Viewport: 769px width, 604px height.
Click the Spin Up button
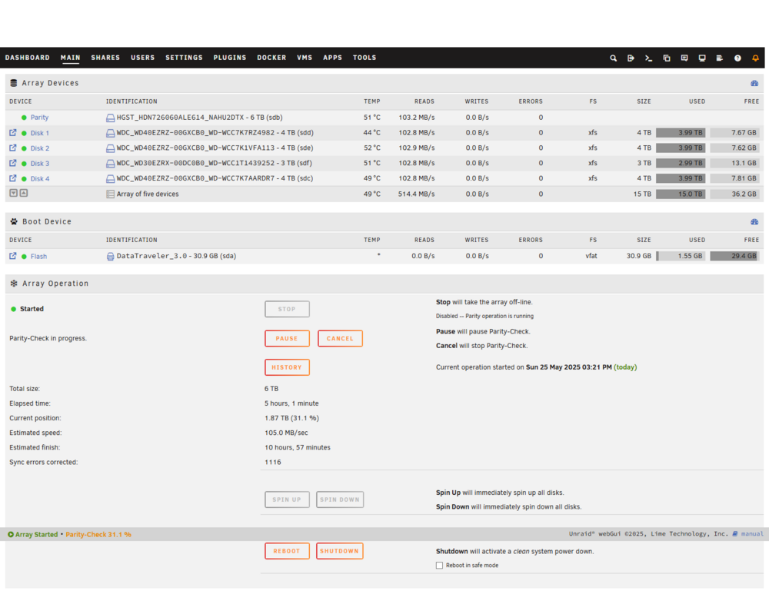(287, 499)
